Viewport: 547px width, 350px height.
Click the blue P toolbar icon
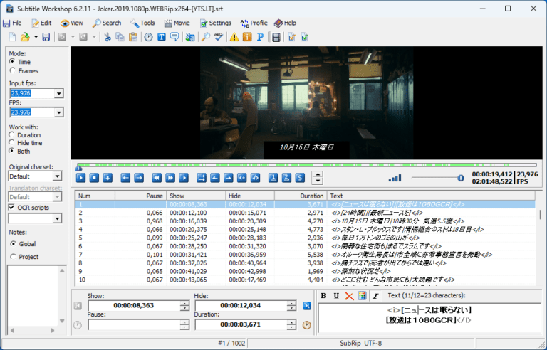(260, 37)
